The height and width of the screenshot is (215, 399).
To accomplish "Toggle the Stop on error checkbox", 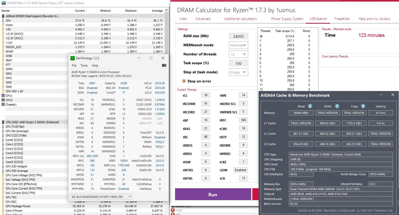I will pos(184,81).
